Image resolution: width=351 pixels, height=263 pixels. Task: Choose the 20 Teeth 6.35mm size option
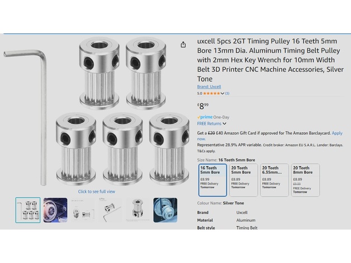pyautogui.click(x=274, y=180)
